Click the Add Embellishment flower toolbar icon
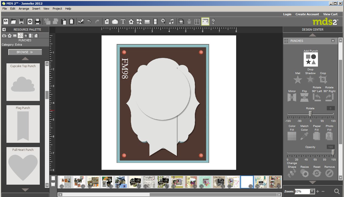 point(131,21)
